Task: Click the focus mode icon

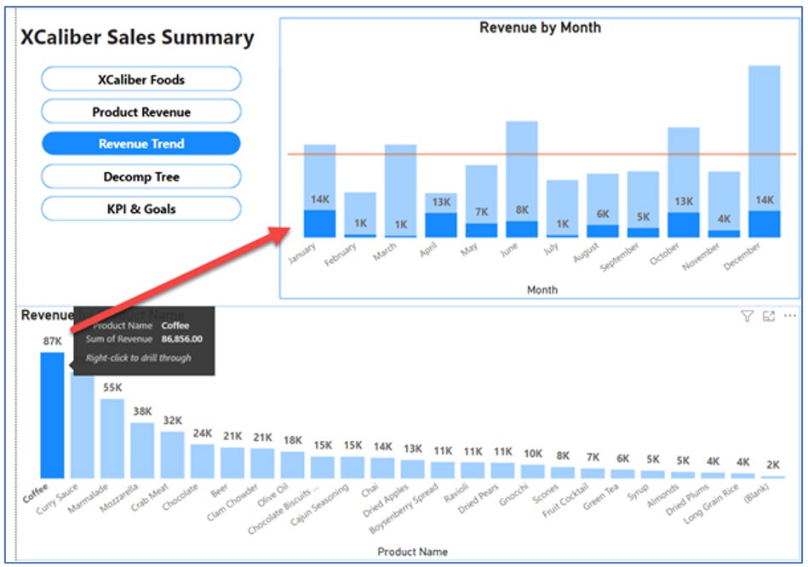Action: coord(768,316)
